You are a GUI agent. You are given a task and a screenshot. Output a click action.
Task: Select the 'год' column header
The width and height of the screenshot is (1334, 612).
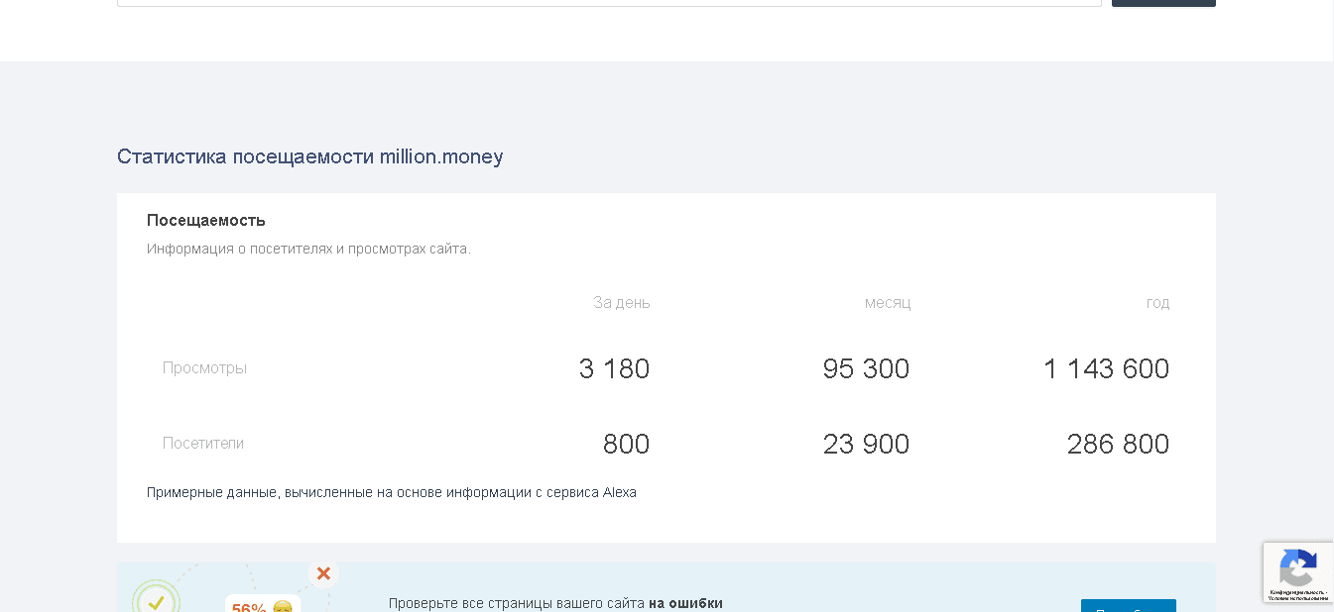[x=1157, y=302]
